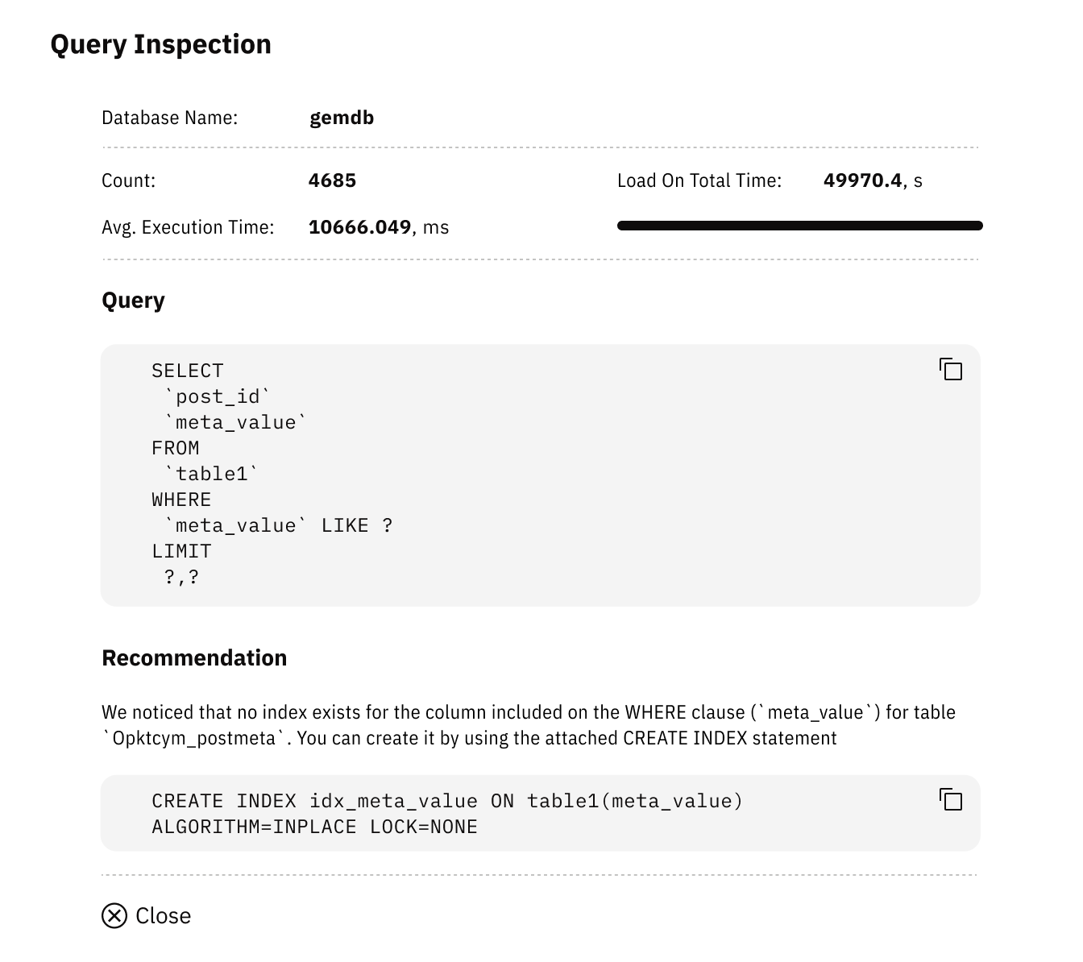Select the Avg. Execution Time value 10666.049
The height and width of the screenshot is (962, 1083).
click(x=360, y=227)
